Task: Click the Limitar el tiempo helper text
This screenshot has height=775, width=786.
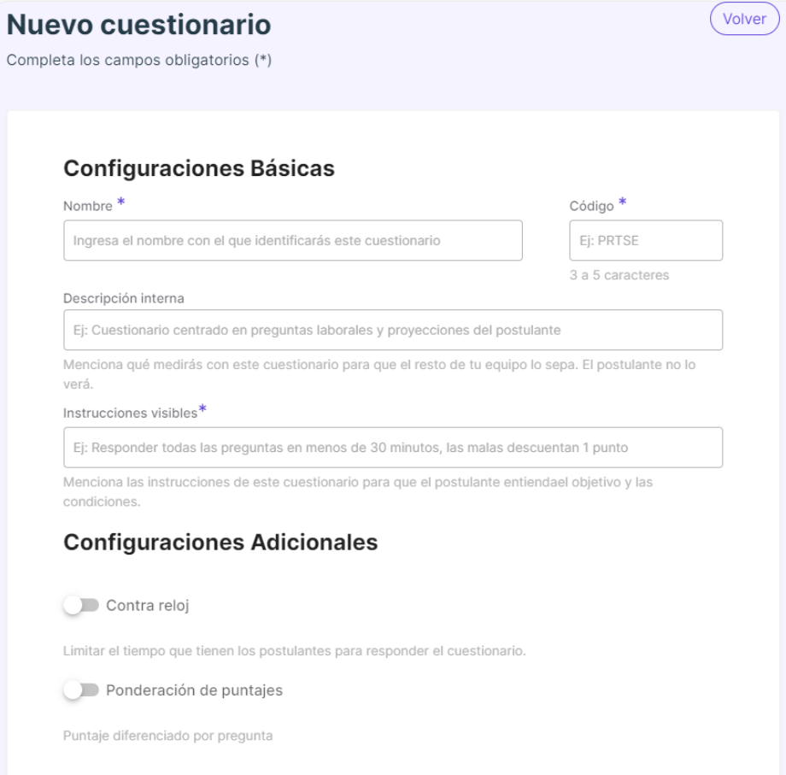Action: click(294, 651)
